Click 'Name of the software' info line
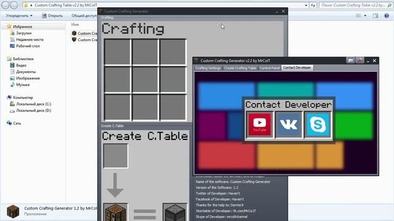Image resolution: width=394 pixels, height=221 pixels. pos(233,182)
